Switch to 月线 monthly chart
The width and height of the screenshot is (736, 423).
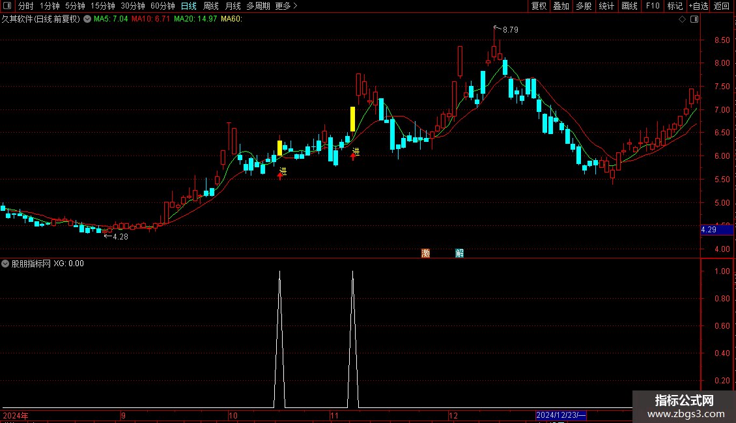point(233,6)
